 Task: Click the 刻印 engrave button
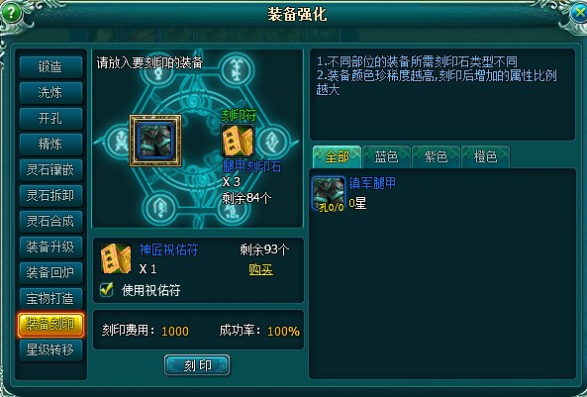[197, 364]
